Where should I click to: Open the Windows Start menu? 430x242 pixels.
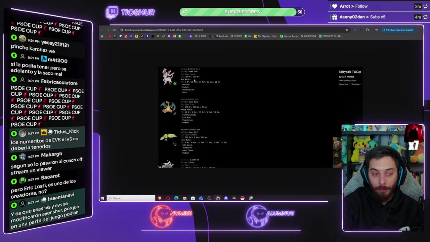(102, 198)
